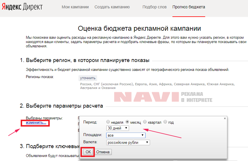
Task: Click the Отмена button
Action: tap(103, 152)
